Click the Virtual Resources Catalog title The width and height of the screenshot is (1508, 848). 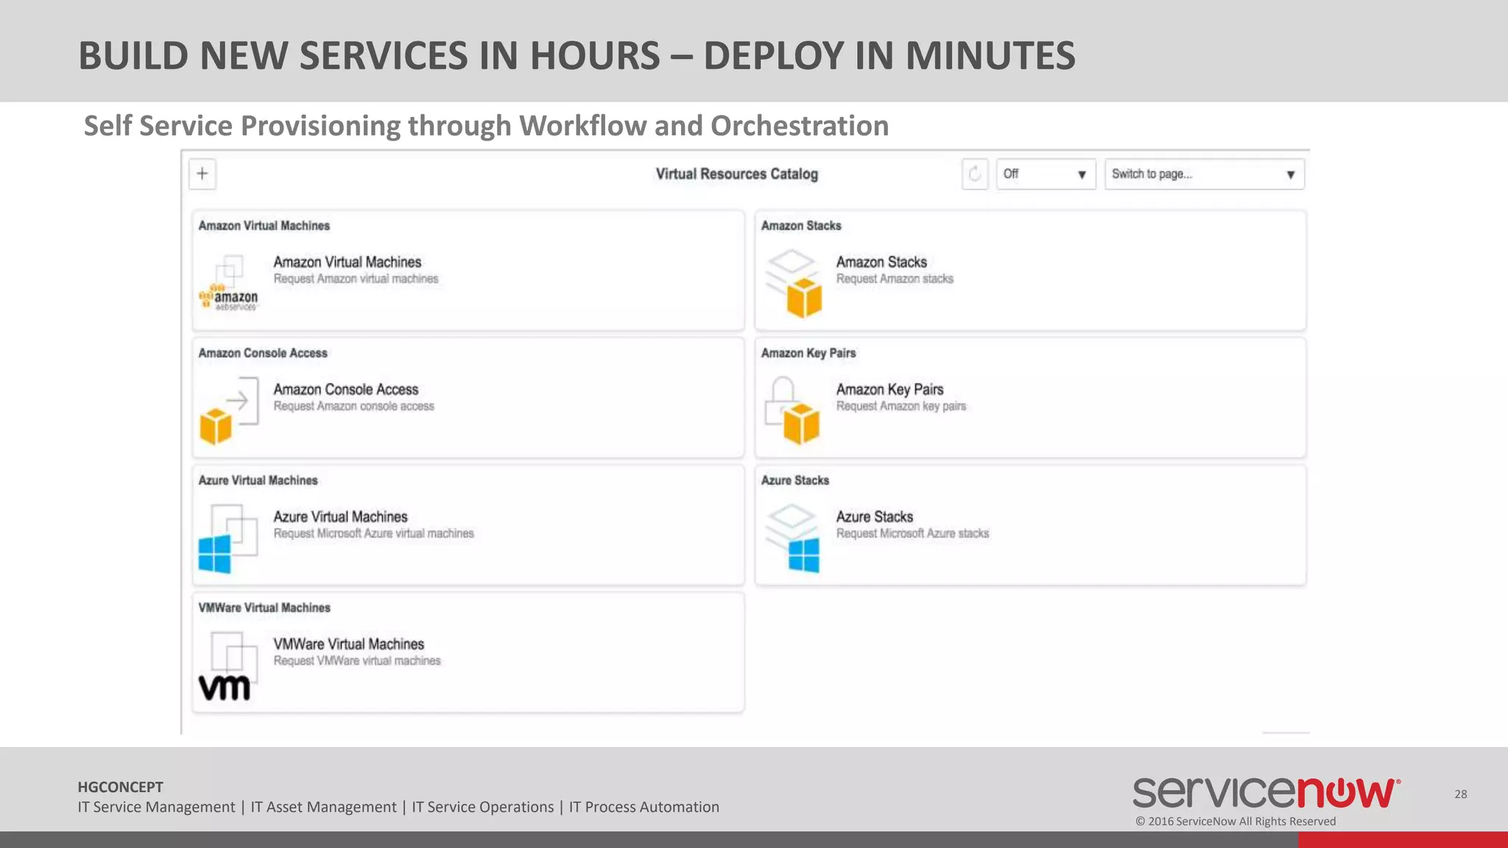tap(737, 174)
